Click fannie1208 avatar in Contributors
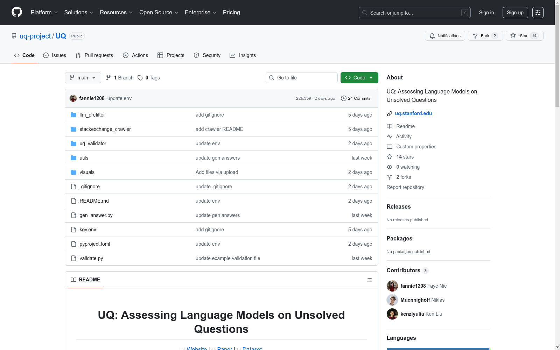 click(x=392, y=286)
